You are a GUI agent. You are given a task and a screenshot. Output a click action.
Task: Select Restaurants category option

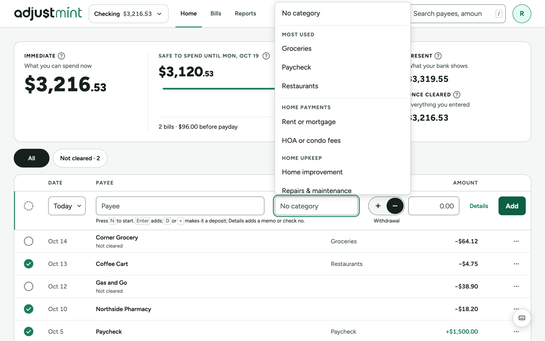tap(343, 86)
